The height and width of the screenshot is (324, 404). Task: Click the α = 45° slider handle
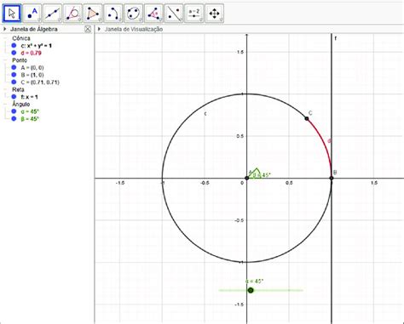[x=251, y=290]
